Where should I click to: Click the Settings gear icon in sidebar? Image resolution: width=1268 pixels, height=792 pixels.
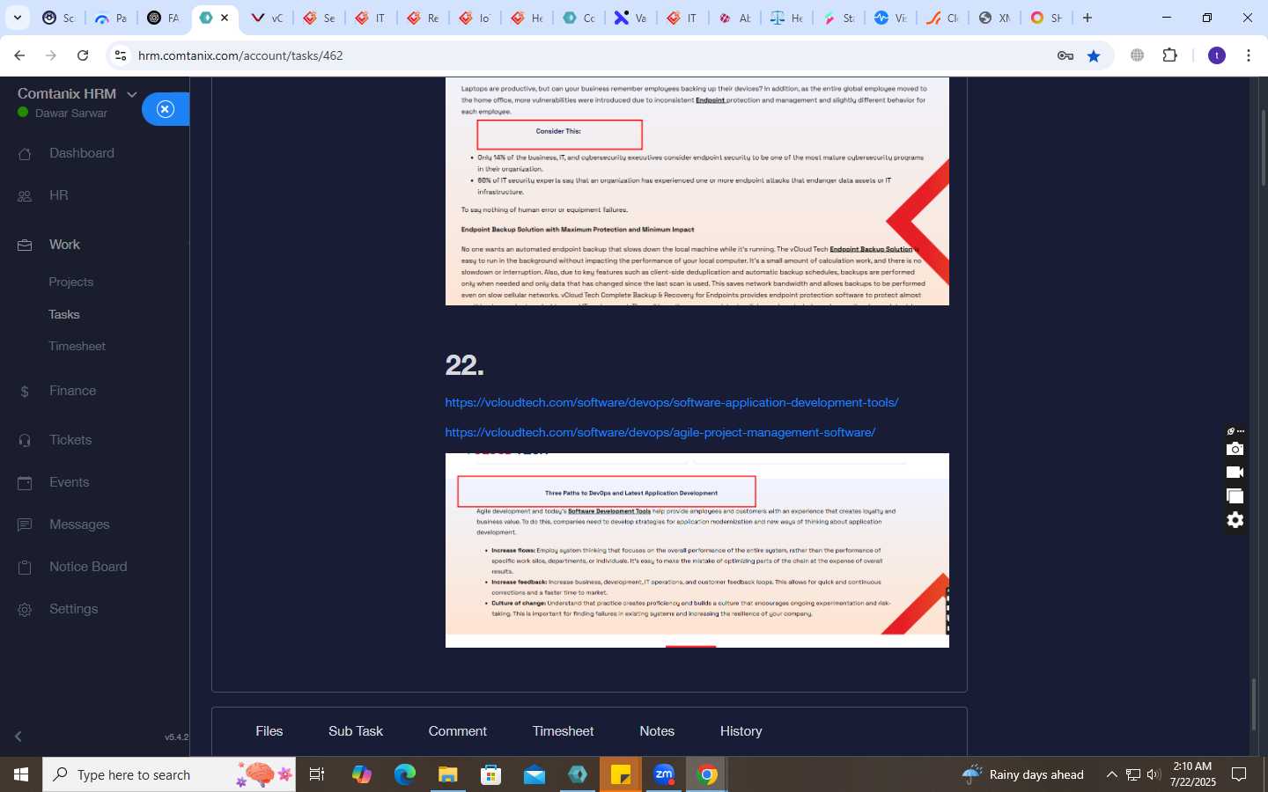(25, 610)
